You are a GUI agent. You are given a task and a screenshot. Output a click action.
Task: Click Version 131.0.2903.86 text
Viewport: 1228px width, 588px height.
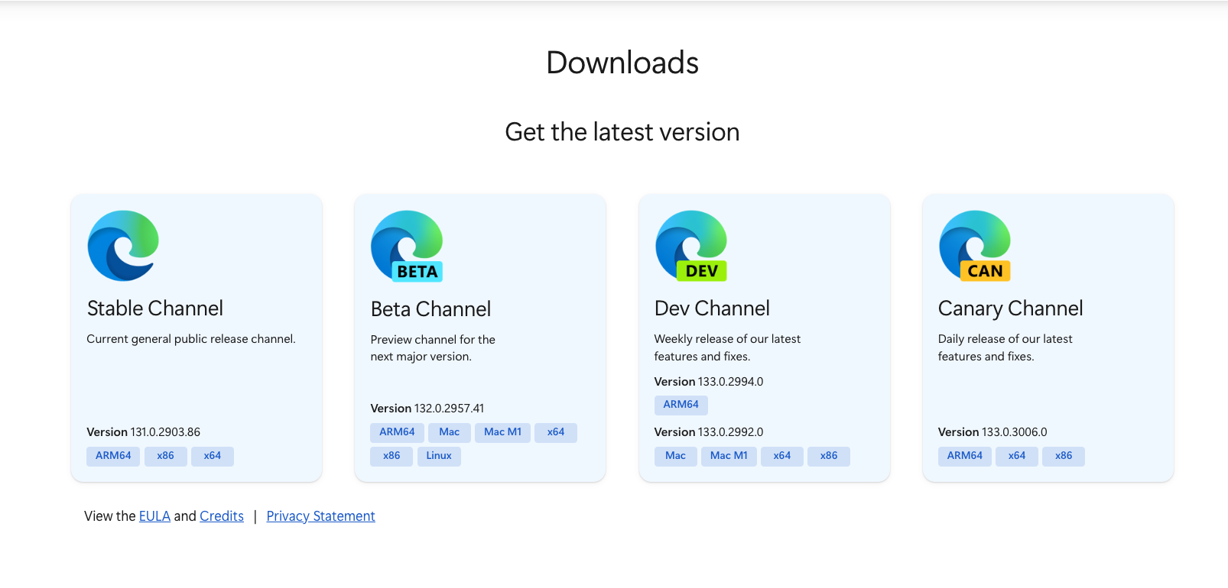tap(144, 432)
